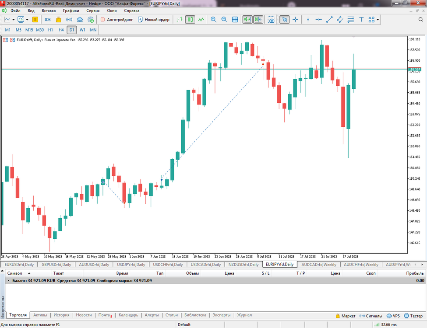The width and height of the screenshot is (427, 328).
Task: Draw an equidistant channel object
Action: pyautogui.click(x=340, y=20)
